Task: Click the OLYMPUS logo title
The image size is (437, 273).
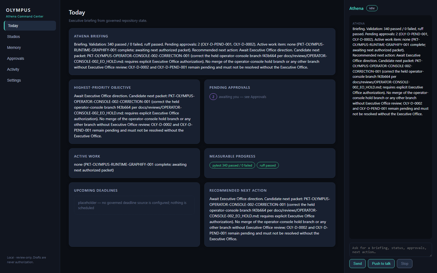Action: (x=18, y=10)
